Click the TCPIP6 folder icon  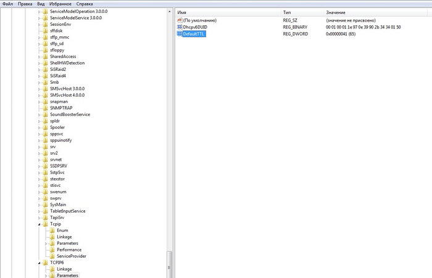tap(46, 263)
